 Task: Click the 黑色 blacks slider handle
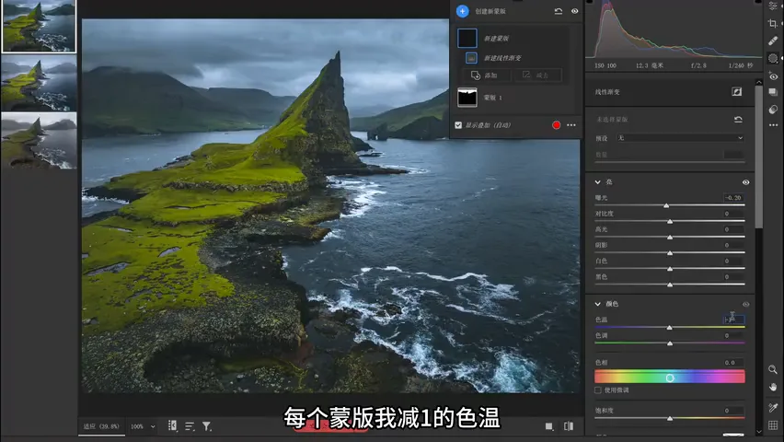670,285
